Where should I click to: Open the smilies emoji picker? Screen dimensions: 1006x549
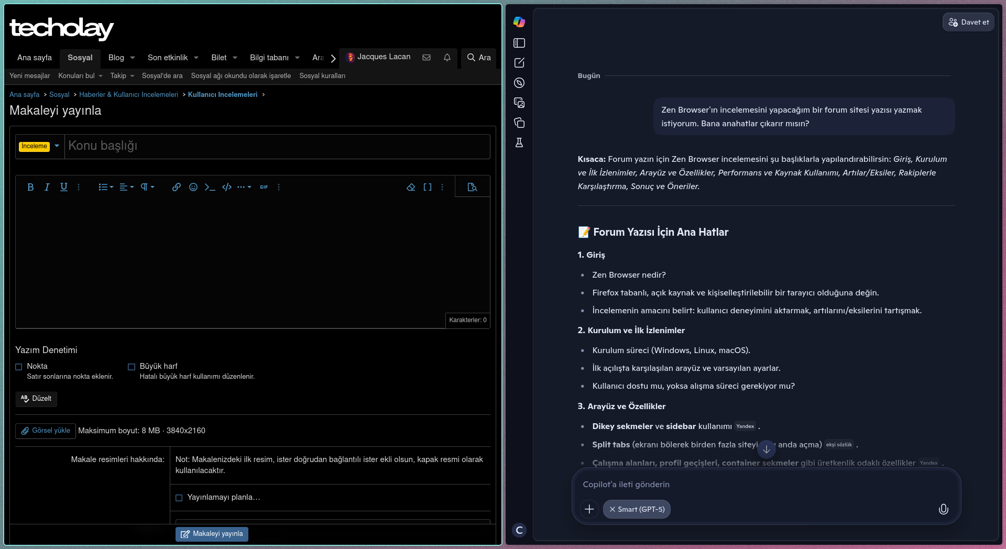coord(193,187)
